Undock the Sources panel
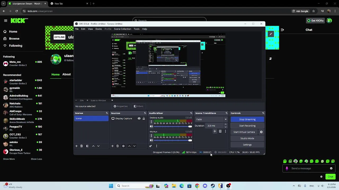The width and height of the screenshot is (339, 190). click(145, 113)
